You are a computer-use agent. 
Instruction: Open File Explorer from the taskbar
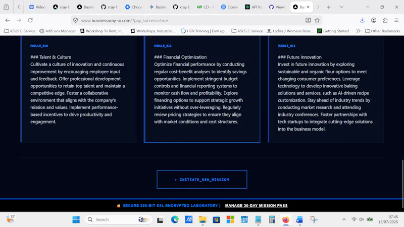(x=203, y=219)
